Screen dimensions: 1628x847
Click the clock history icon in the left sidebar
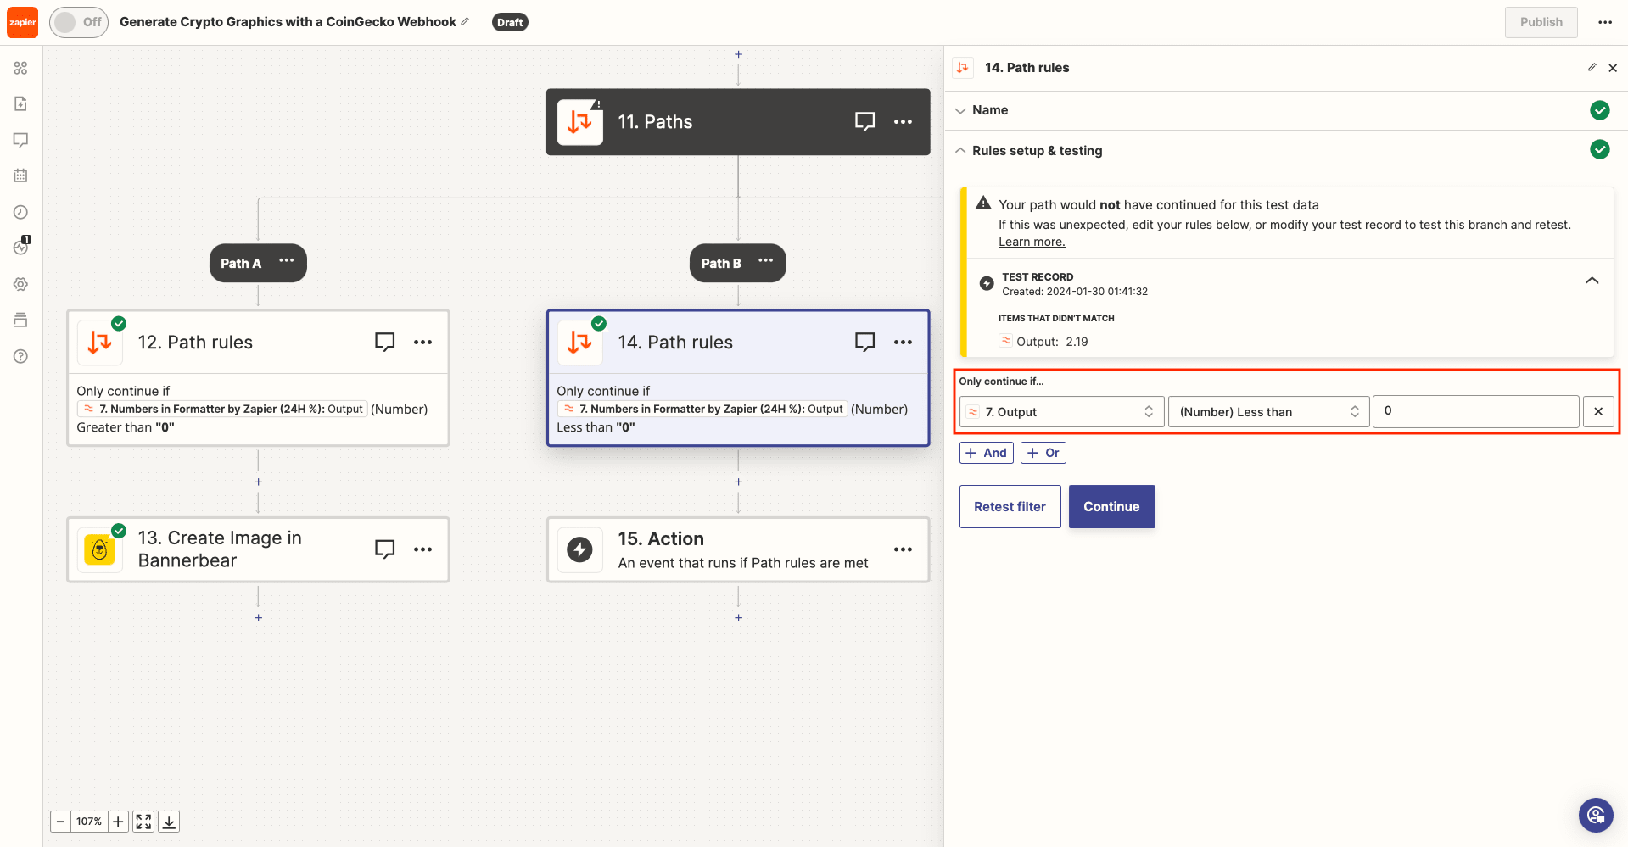pyautogui.click(x=21, y=212)
